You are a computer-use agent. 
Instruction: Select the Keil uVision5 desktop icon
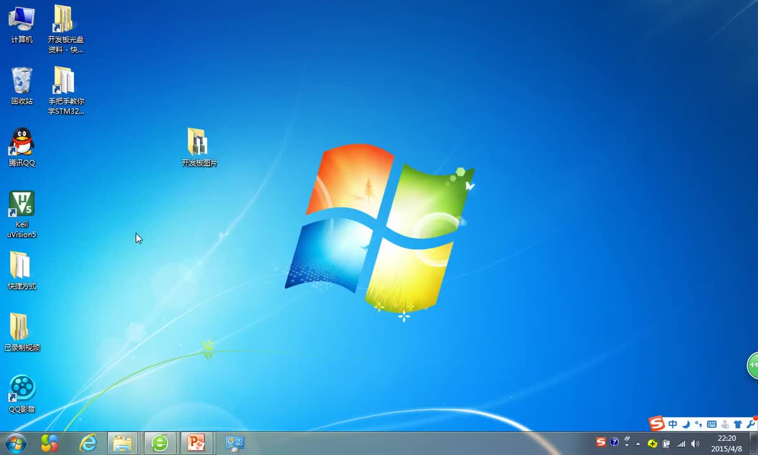pyautogui.click(x=21, y=214)
